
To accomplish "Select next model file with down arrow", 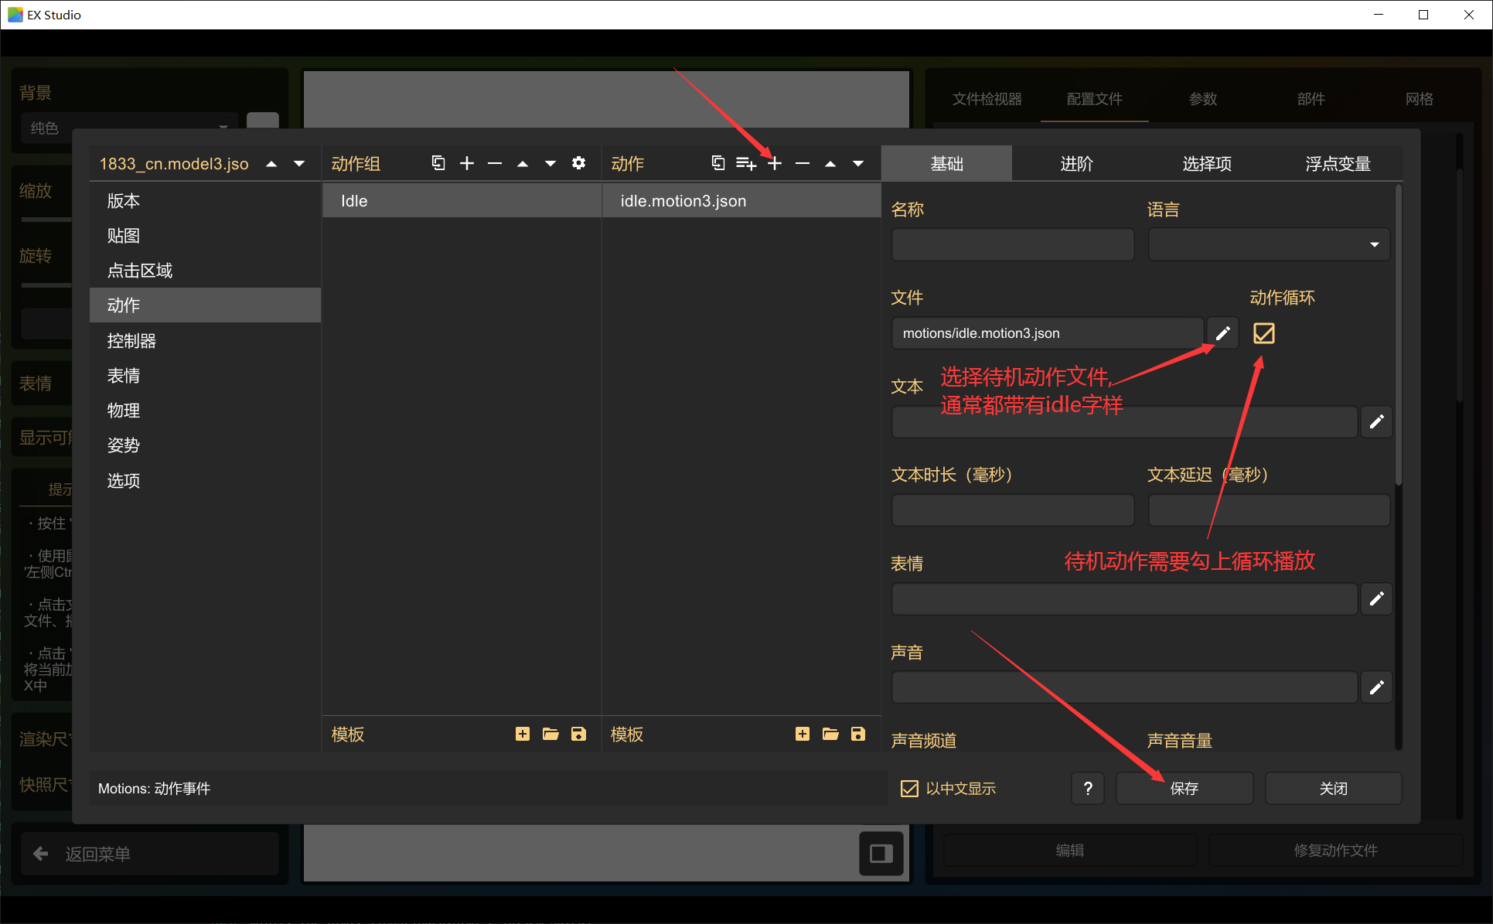I will point(299,164).
